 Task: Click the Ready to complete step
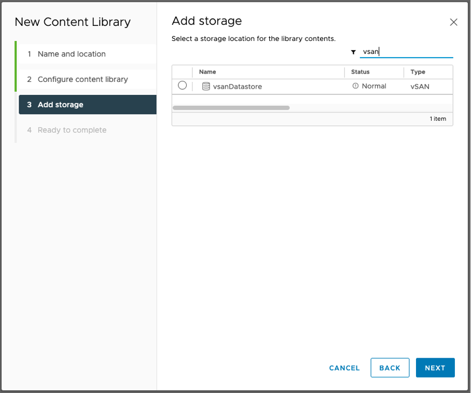73,130
